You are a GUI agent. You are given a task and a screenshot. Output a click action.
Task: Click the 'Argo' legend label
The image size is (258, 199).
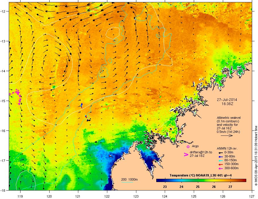click(195, 146)
